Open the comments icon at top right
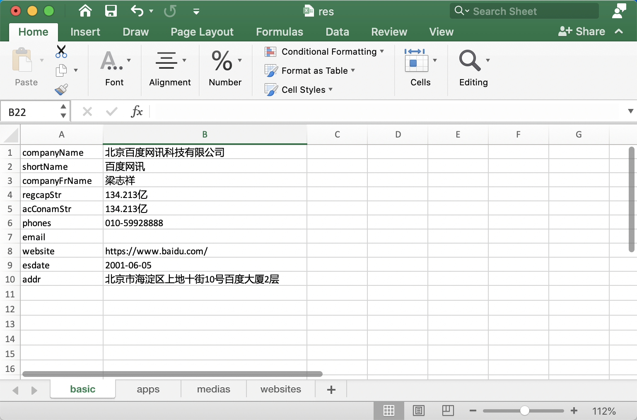This screenshot has width=637, height=420. (x=619, y=11)
